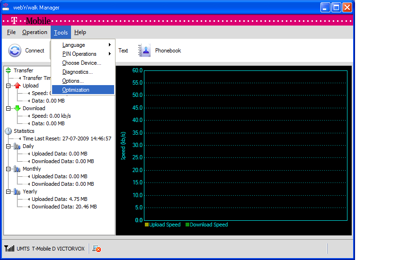Open the Operation menu
Viewport: 409px width, 260px height.
point(35,32)
